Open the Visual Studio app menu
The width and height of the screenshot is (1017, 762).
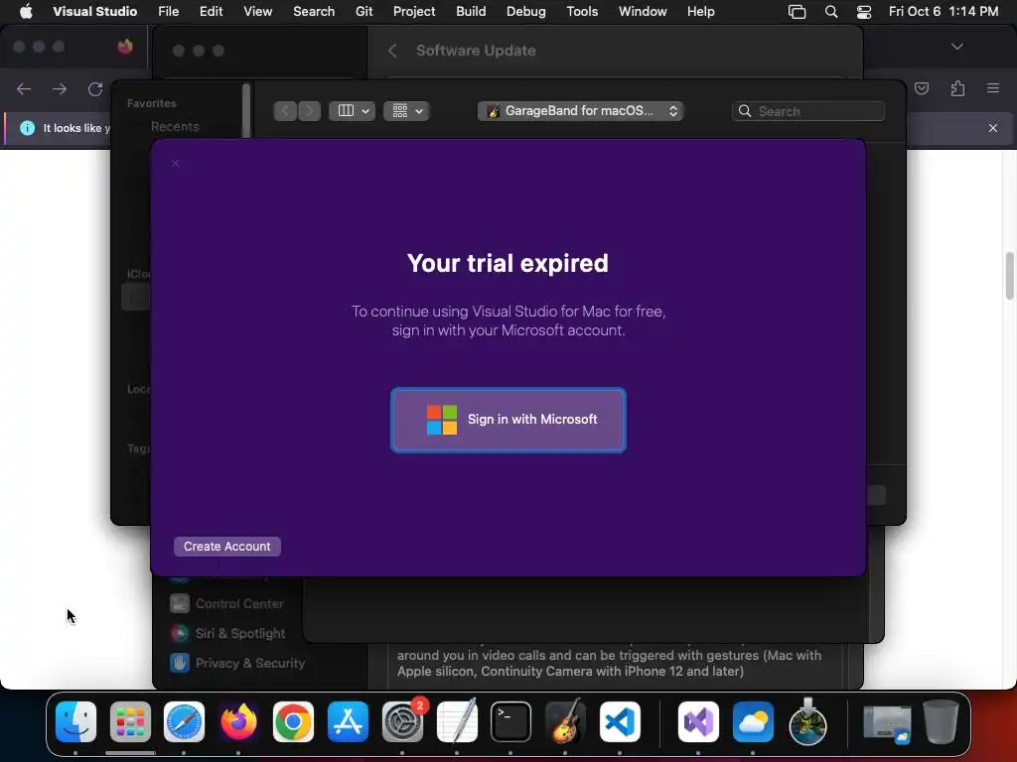click(94, 11)
